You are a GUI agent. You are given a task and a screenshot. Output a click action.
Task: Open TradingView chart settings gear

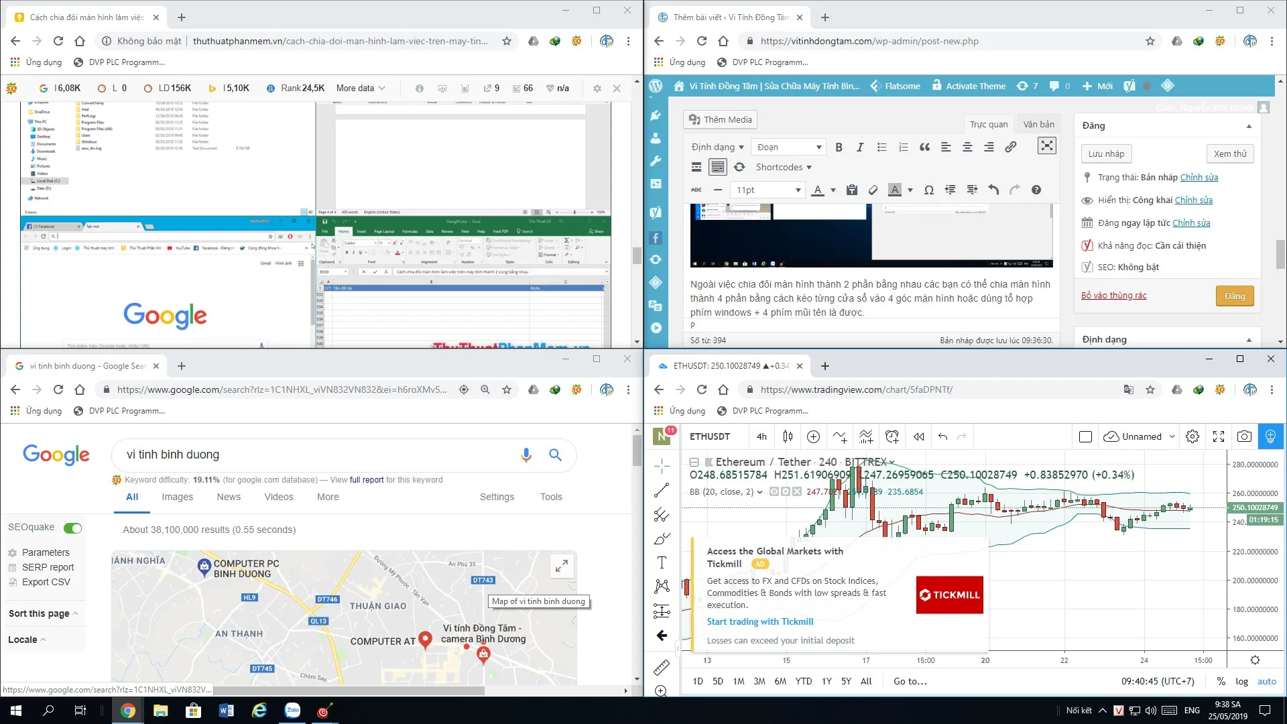[1192, 436]
